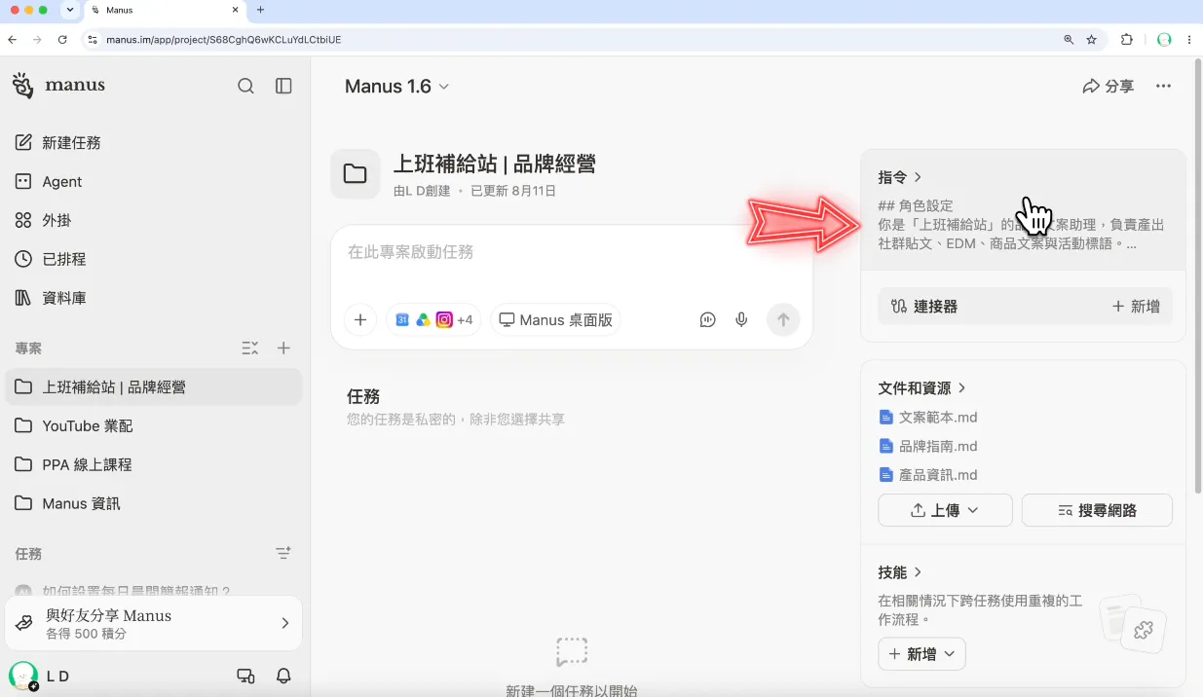Click the project sort icon beside 專案
The height and width of the screenshot is (697, 1203).
(x=249, y=348)
